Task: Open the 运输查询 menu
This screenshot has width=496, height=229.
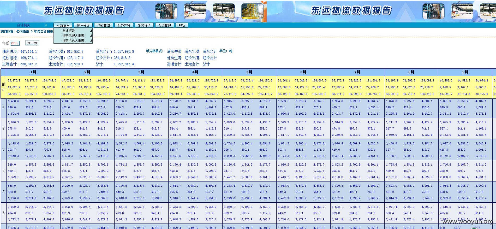Action: click(x=104, y=26)
